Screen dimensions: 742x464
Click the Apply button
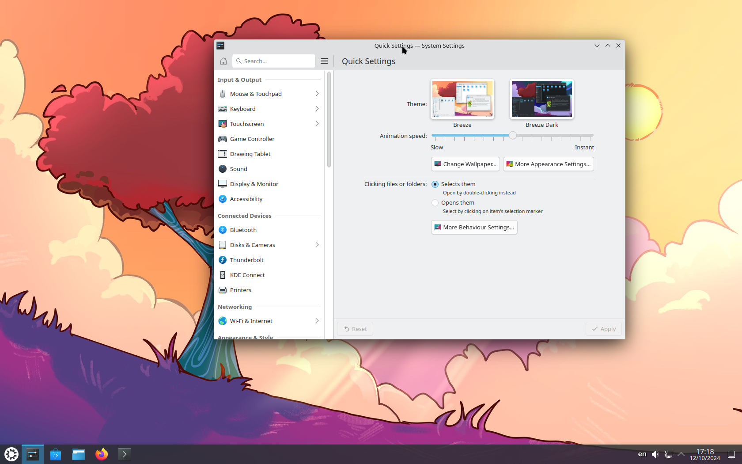point(604,329)
